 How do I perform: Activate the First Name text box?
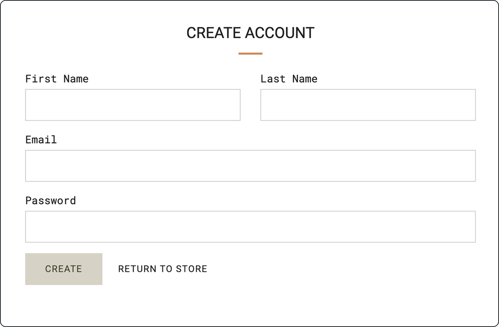pos(133,105)
